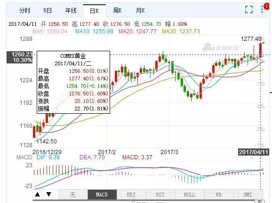The width and height of the screenshot is (272, 203).
Task: Click the MA5: 1260.04 legend
Action: click(50, 31)
